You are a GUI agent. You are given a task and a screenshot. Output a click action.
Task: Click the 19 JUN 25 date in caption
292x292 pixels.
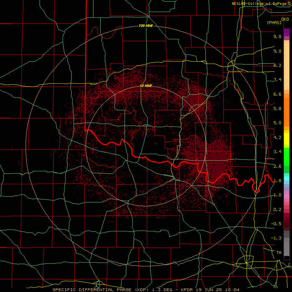(x=209, y=290)
